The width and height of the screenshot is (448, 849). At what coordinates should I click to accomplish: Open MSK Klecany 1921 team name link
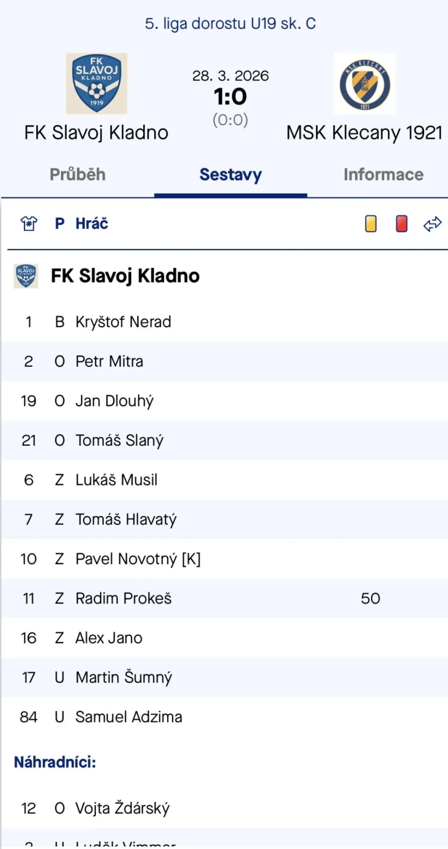coord(364,133)
